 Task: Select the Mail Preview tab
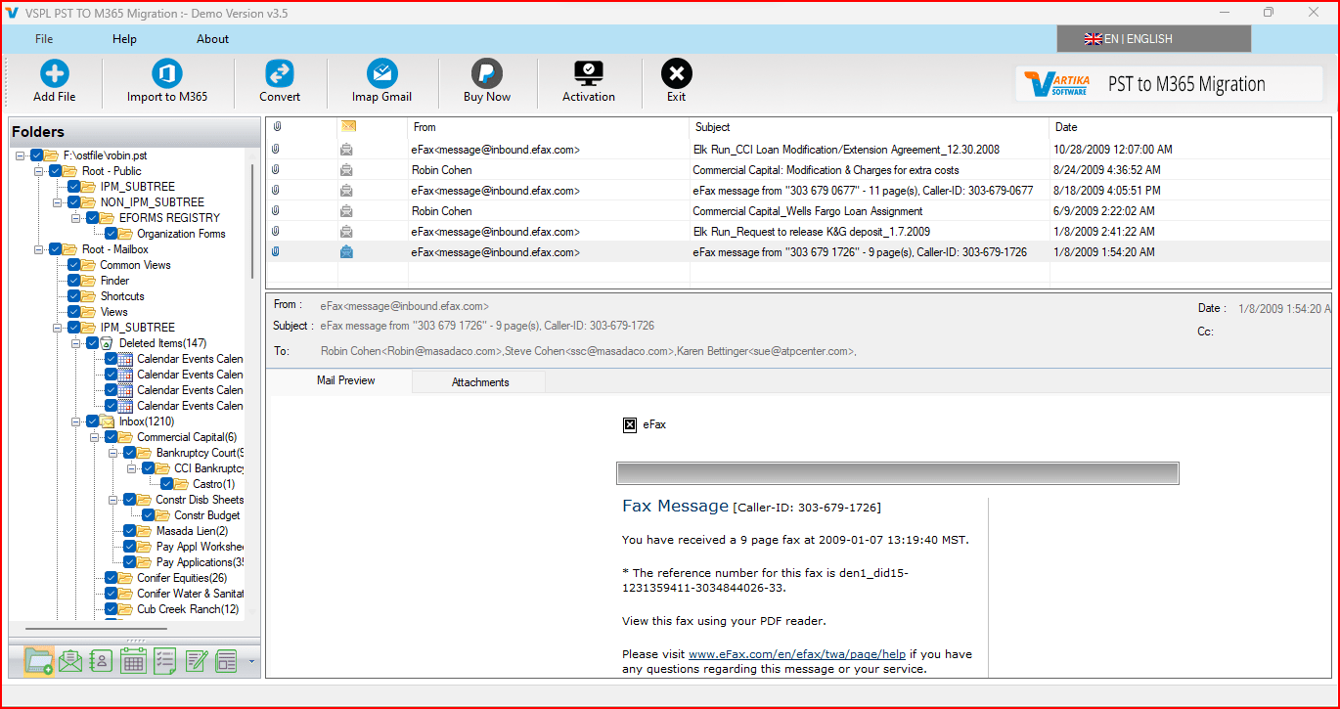pos(345,380)
